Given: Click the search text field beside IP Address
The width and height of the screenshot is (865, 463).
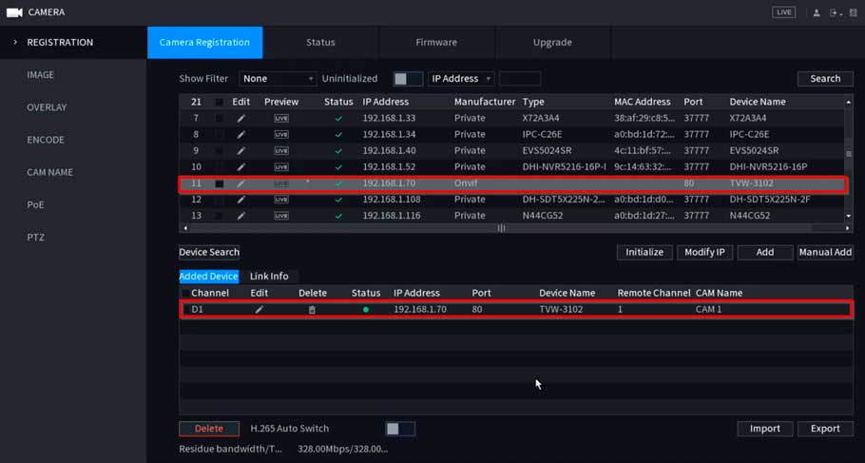Looking at the screenshot, I should (x=520, y=79).
